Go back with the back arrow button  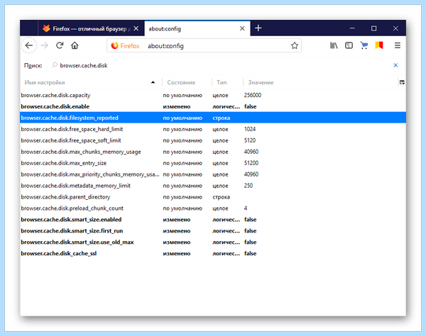(x=29, y=45)
